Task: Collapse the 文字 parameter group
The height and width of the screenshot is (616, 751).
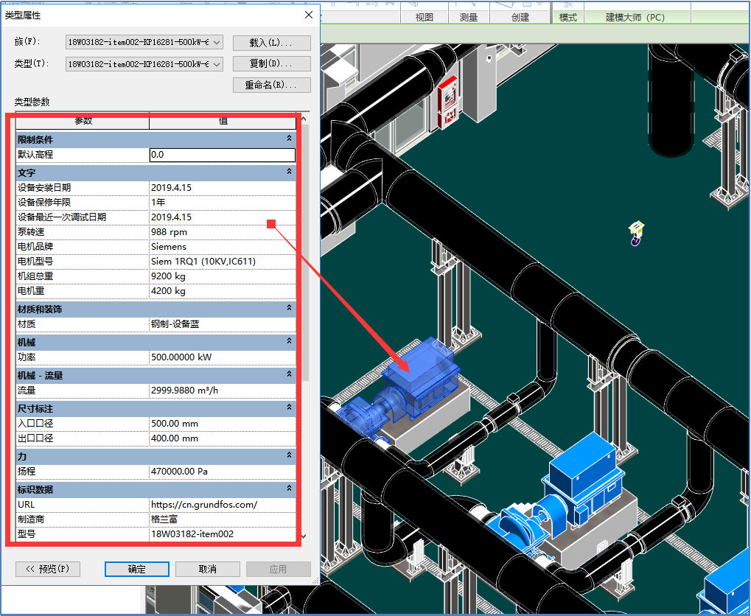Action: pos(290,172)
